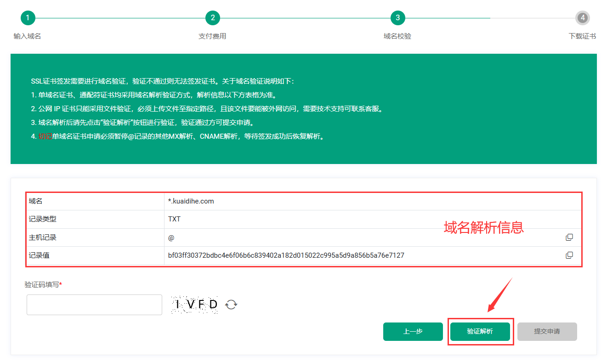This screenshot has height=362, width=607.
Task: Click the record value starting bf03ff30372
Action: pyautogui.click(x=286, y=255)
